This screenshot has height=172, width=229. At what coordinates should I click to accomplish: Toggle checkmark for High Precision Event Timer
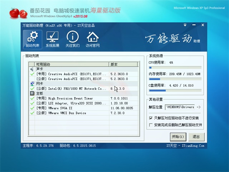coord(32,98)
